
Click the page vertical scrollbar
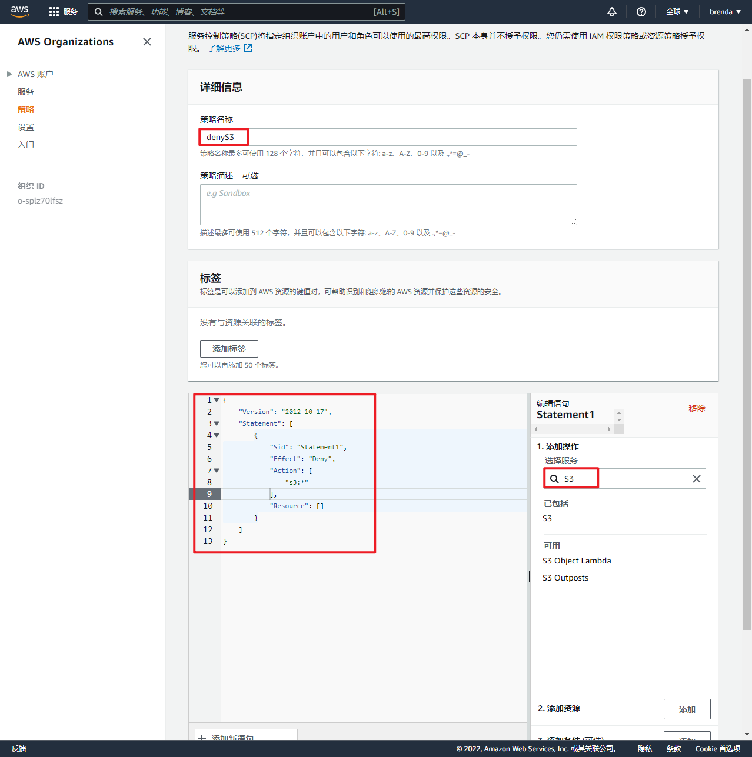tap(747, 353)
